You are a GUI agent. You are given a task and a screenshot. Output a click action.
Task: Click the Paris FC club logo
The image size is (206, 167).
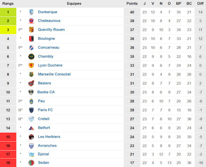(x=31, y=110)
